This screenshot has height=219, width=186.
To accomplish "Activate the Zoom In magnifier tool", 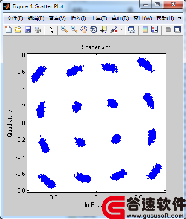I will click(64, 29).
